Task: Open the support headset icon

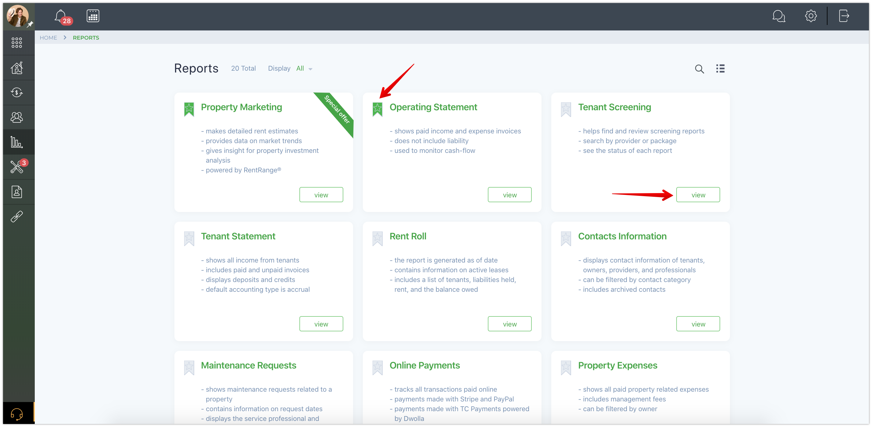Action: [x=16, y=414]
